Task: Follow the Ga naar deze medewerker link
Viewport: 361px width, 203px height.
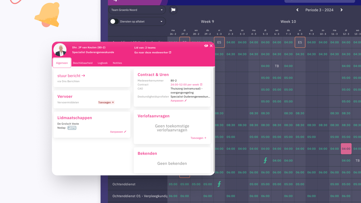Action: 153,52
